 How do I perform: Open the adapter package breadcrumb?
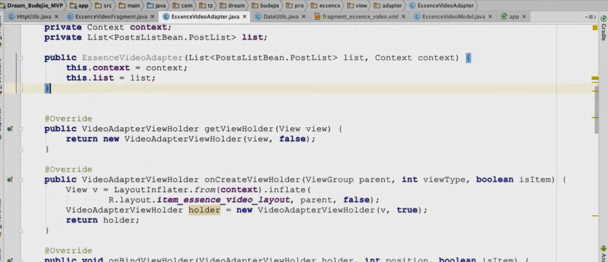pos(388,6)
